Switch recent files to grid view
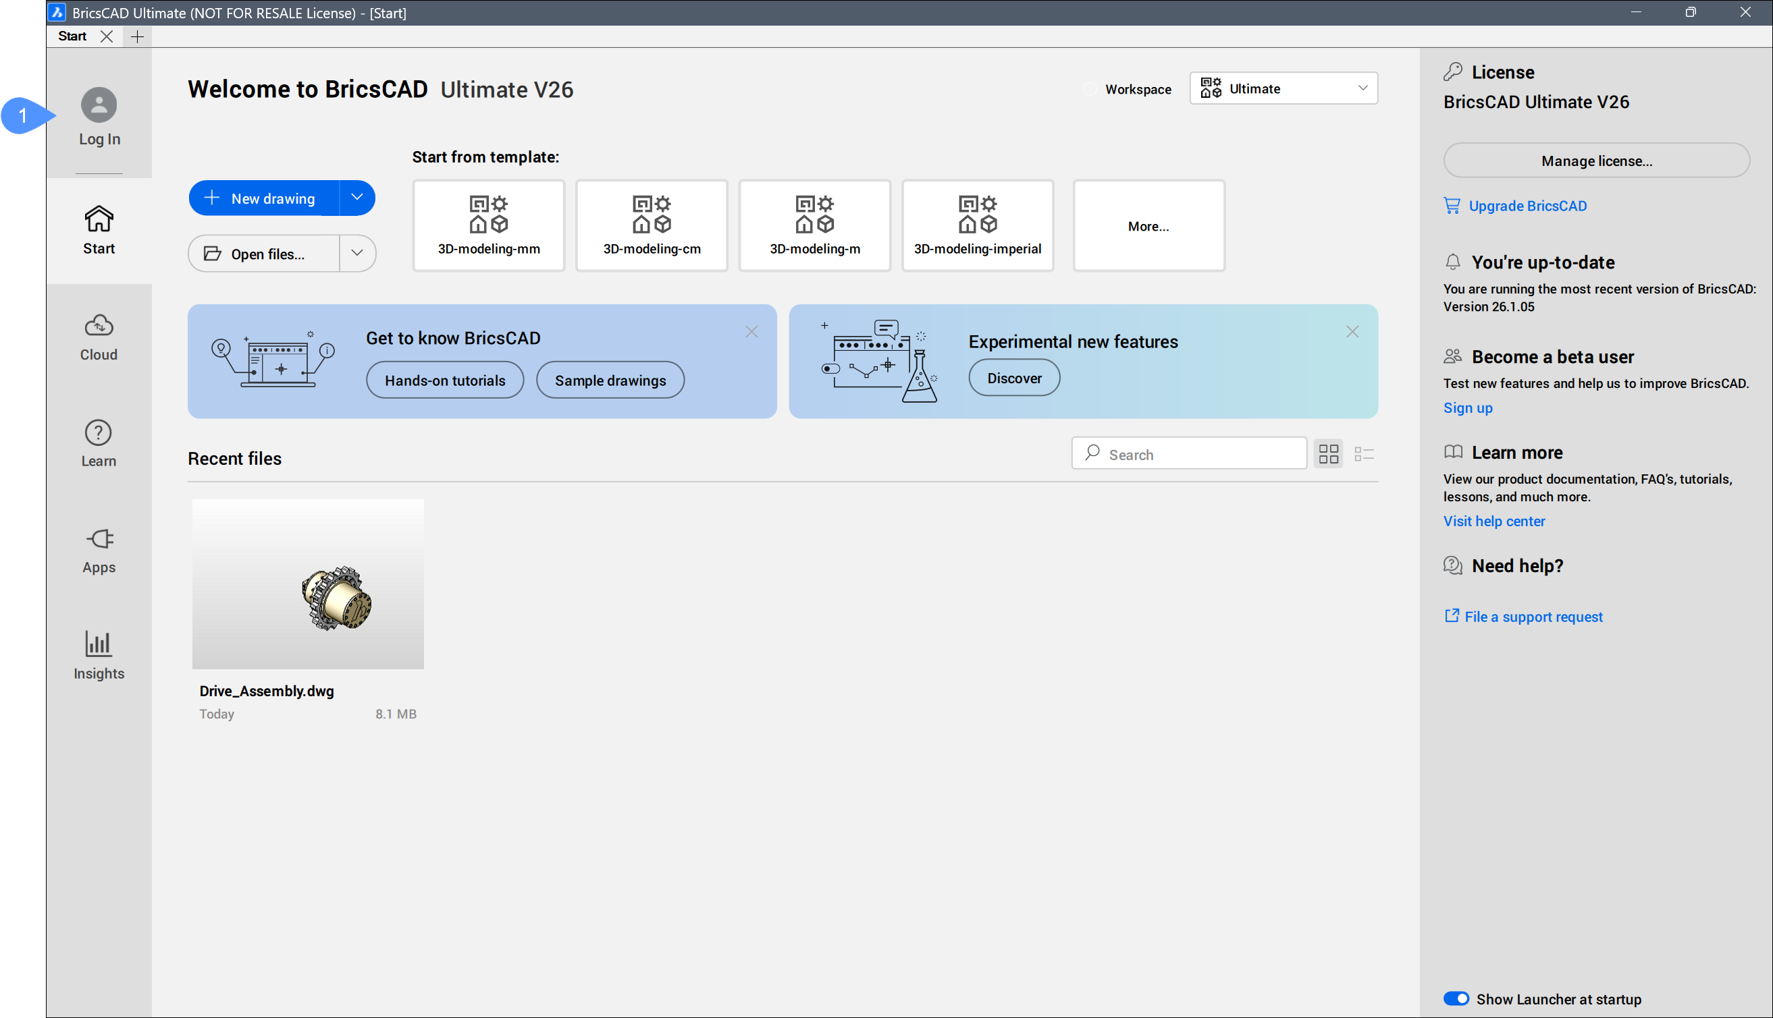 1328,455
